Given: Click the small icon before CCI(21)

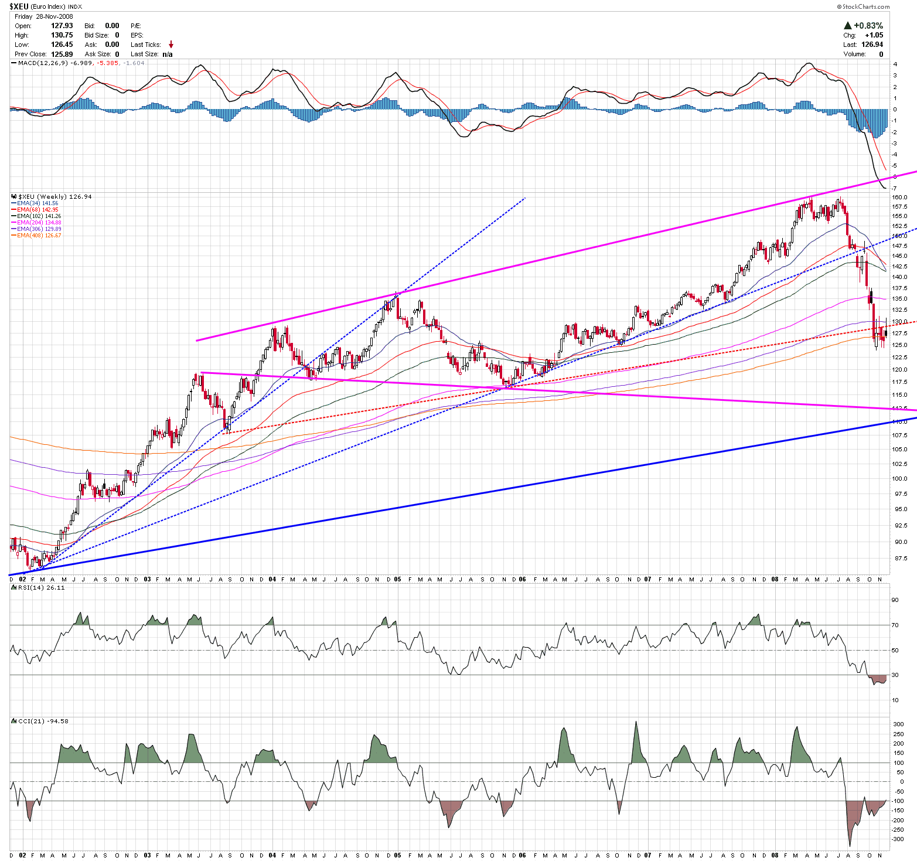Looking at the screenshot, I should (14, 721).
